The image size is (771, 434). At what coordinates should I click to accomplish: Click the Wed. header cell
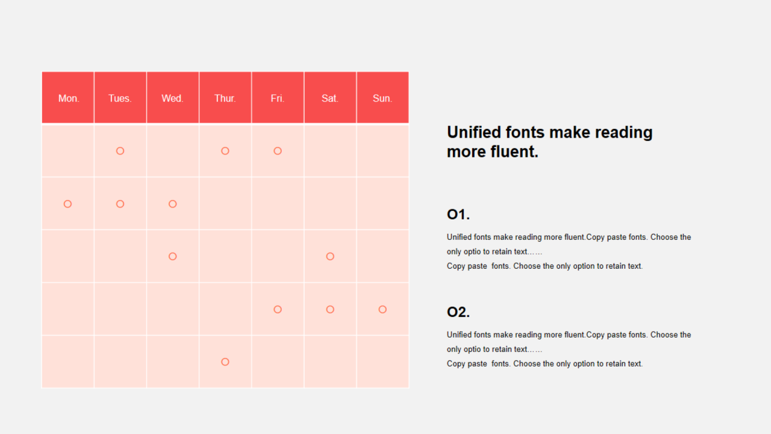click(x=173, y=98)
